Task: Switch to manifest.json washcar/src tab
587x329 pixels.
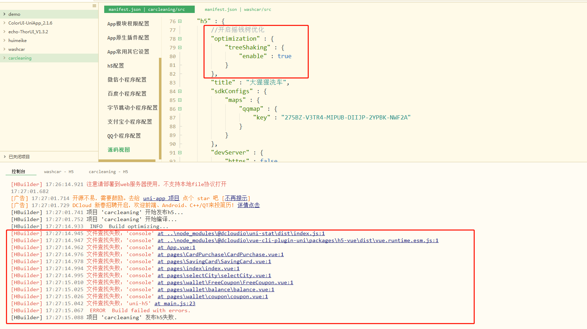Action: (x=238, y=9)
